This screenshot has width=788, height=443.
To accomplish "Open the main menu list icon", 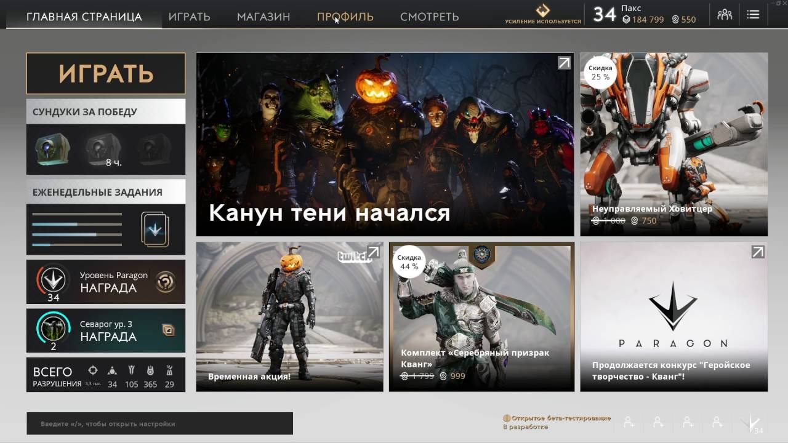I will coord(753,14).
